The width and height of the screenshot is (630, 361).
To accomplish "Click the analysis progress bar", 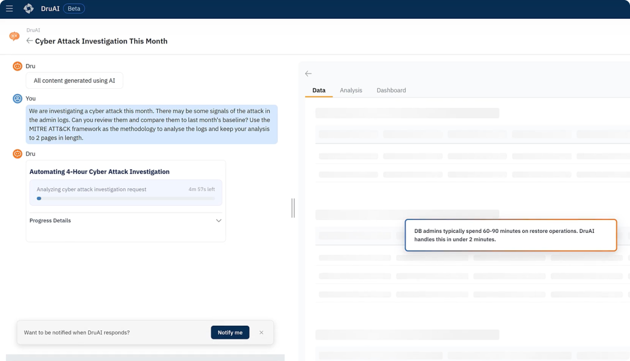I will coord(125,199).
